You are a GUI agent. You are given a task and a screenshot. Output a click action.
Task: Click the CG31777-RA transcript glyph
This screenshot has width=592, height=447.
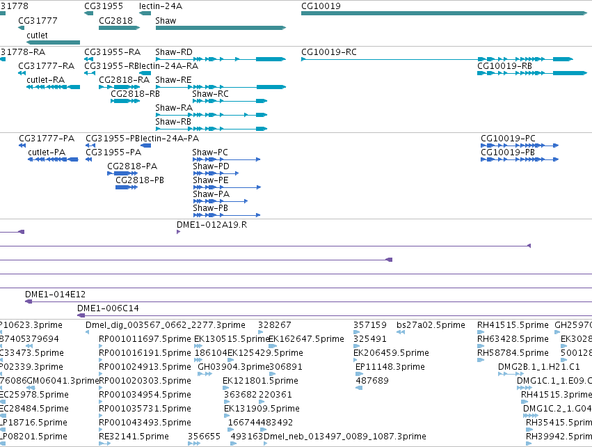coord(22,73)
